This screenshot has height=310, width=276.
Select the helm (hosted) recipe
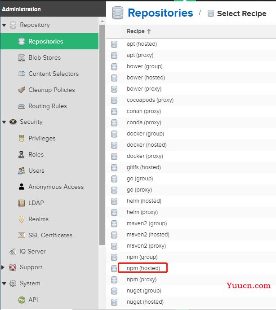[144, 201]
